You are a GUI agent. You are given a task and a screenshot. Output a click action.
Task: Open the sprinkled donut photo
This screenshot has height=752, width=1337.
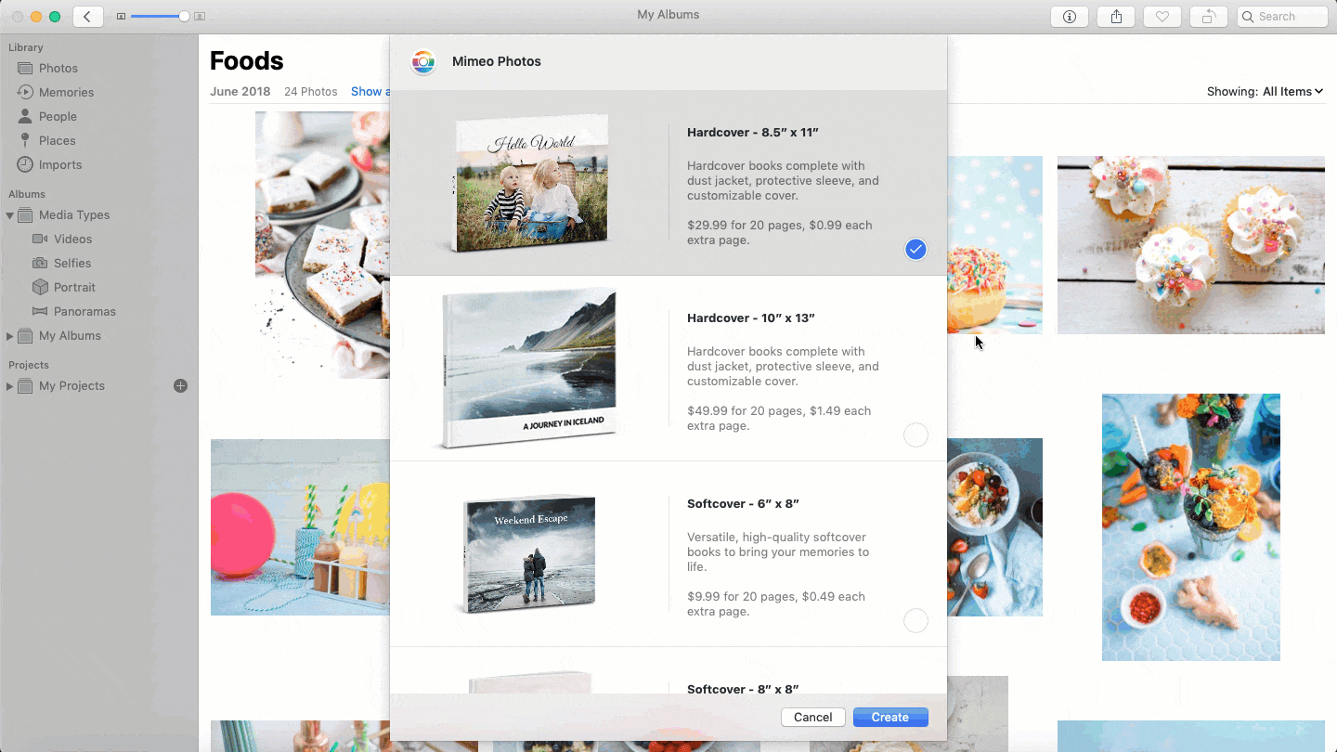994,245
